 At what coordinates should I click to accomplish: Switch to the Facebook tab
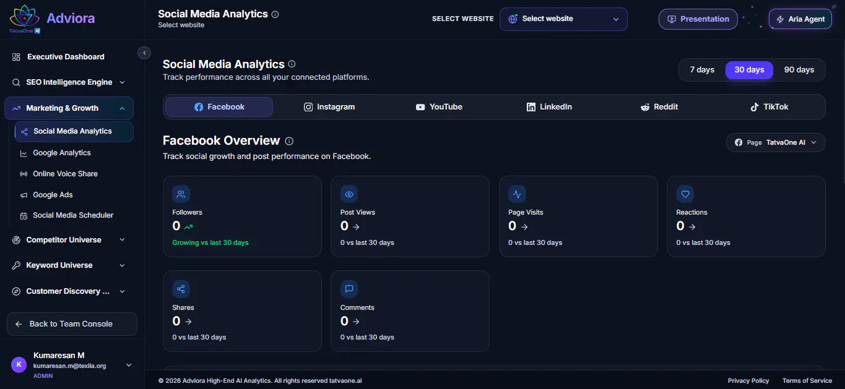(x=219, y=107)
